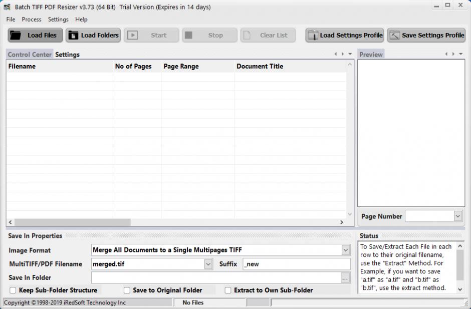471x309 pixels.
Task: Open the File menu
Action: tap(11, 19)
